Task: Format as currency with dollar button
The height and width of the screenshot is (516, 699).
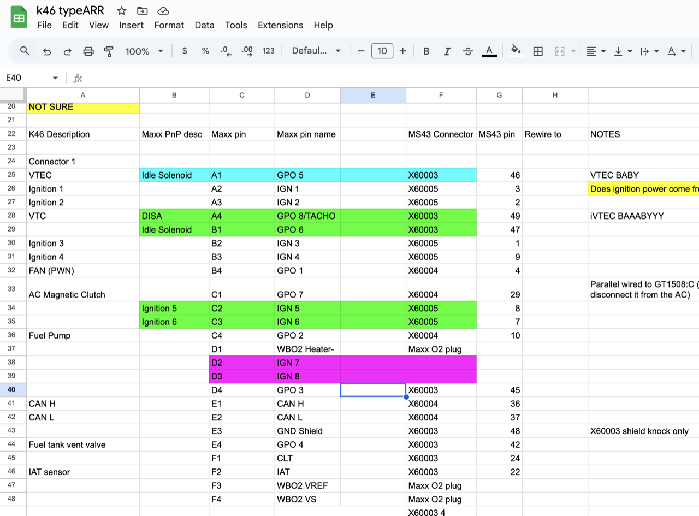Action: click(185, 51)
